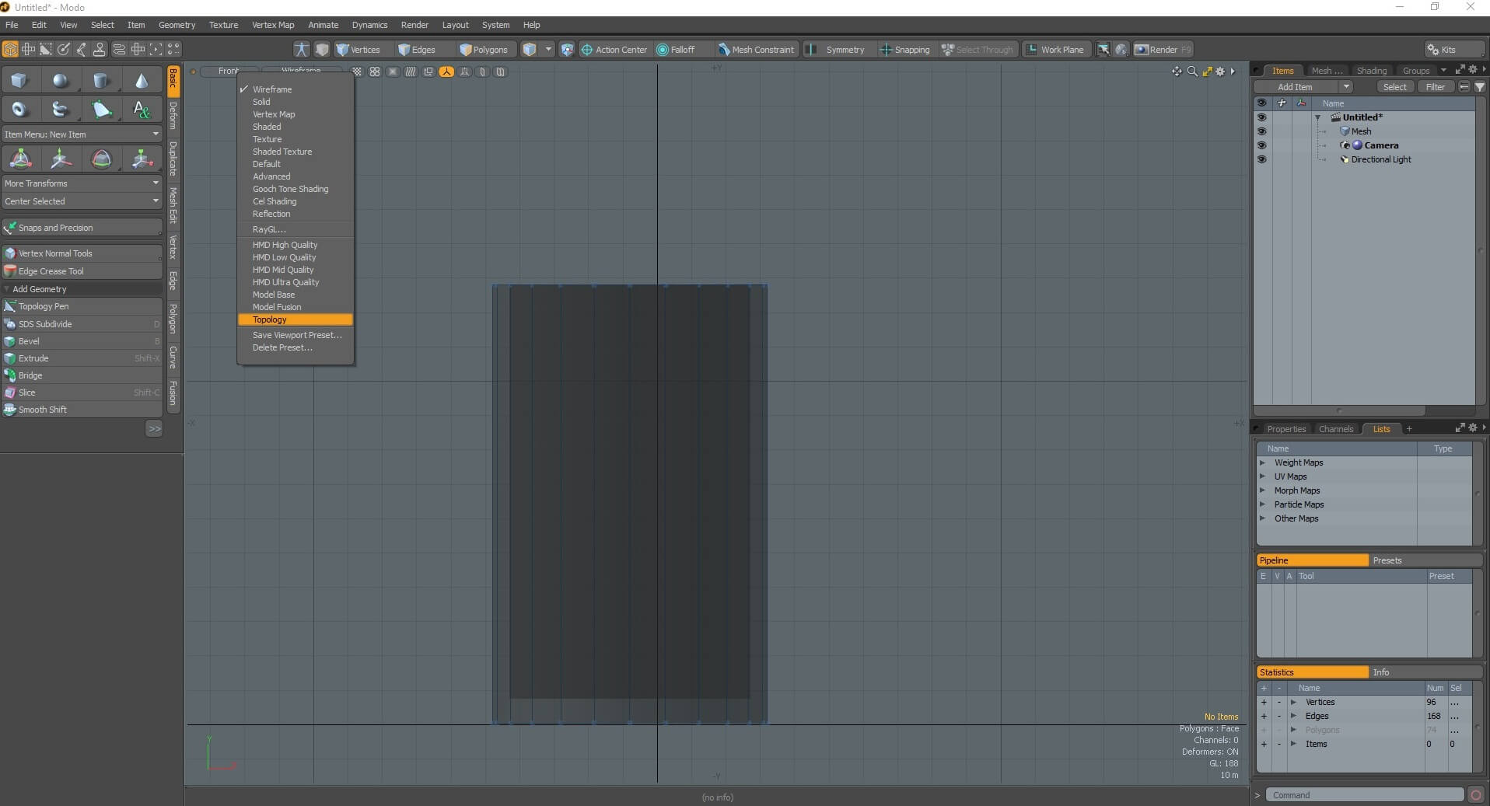The width and height of the screenshot is (1490, 806).
Task: Choose Cel Shading from the shading menu
Action: (x=275, y=201)
